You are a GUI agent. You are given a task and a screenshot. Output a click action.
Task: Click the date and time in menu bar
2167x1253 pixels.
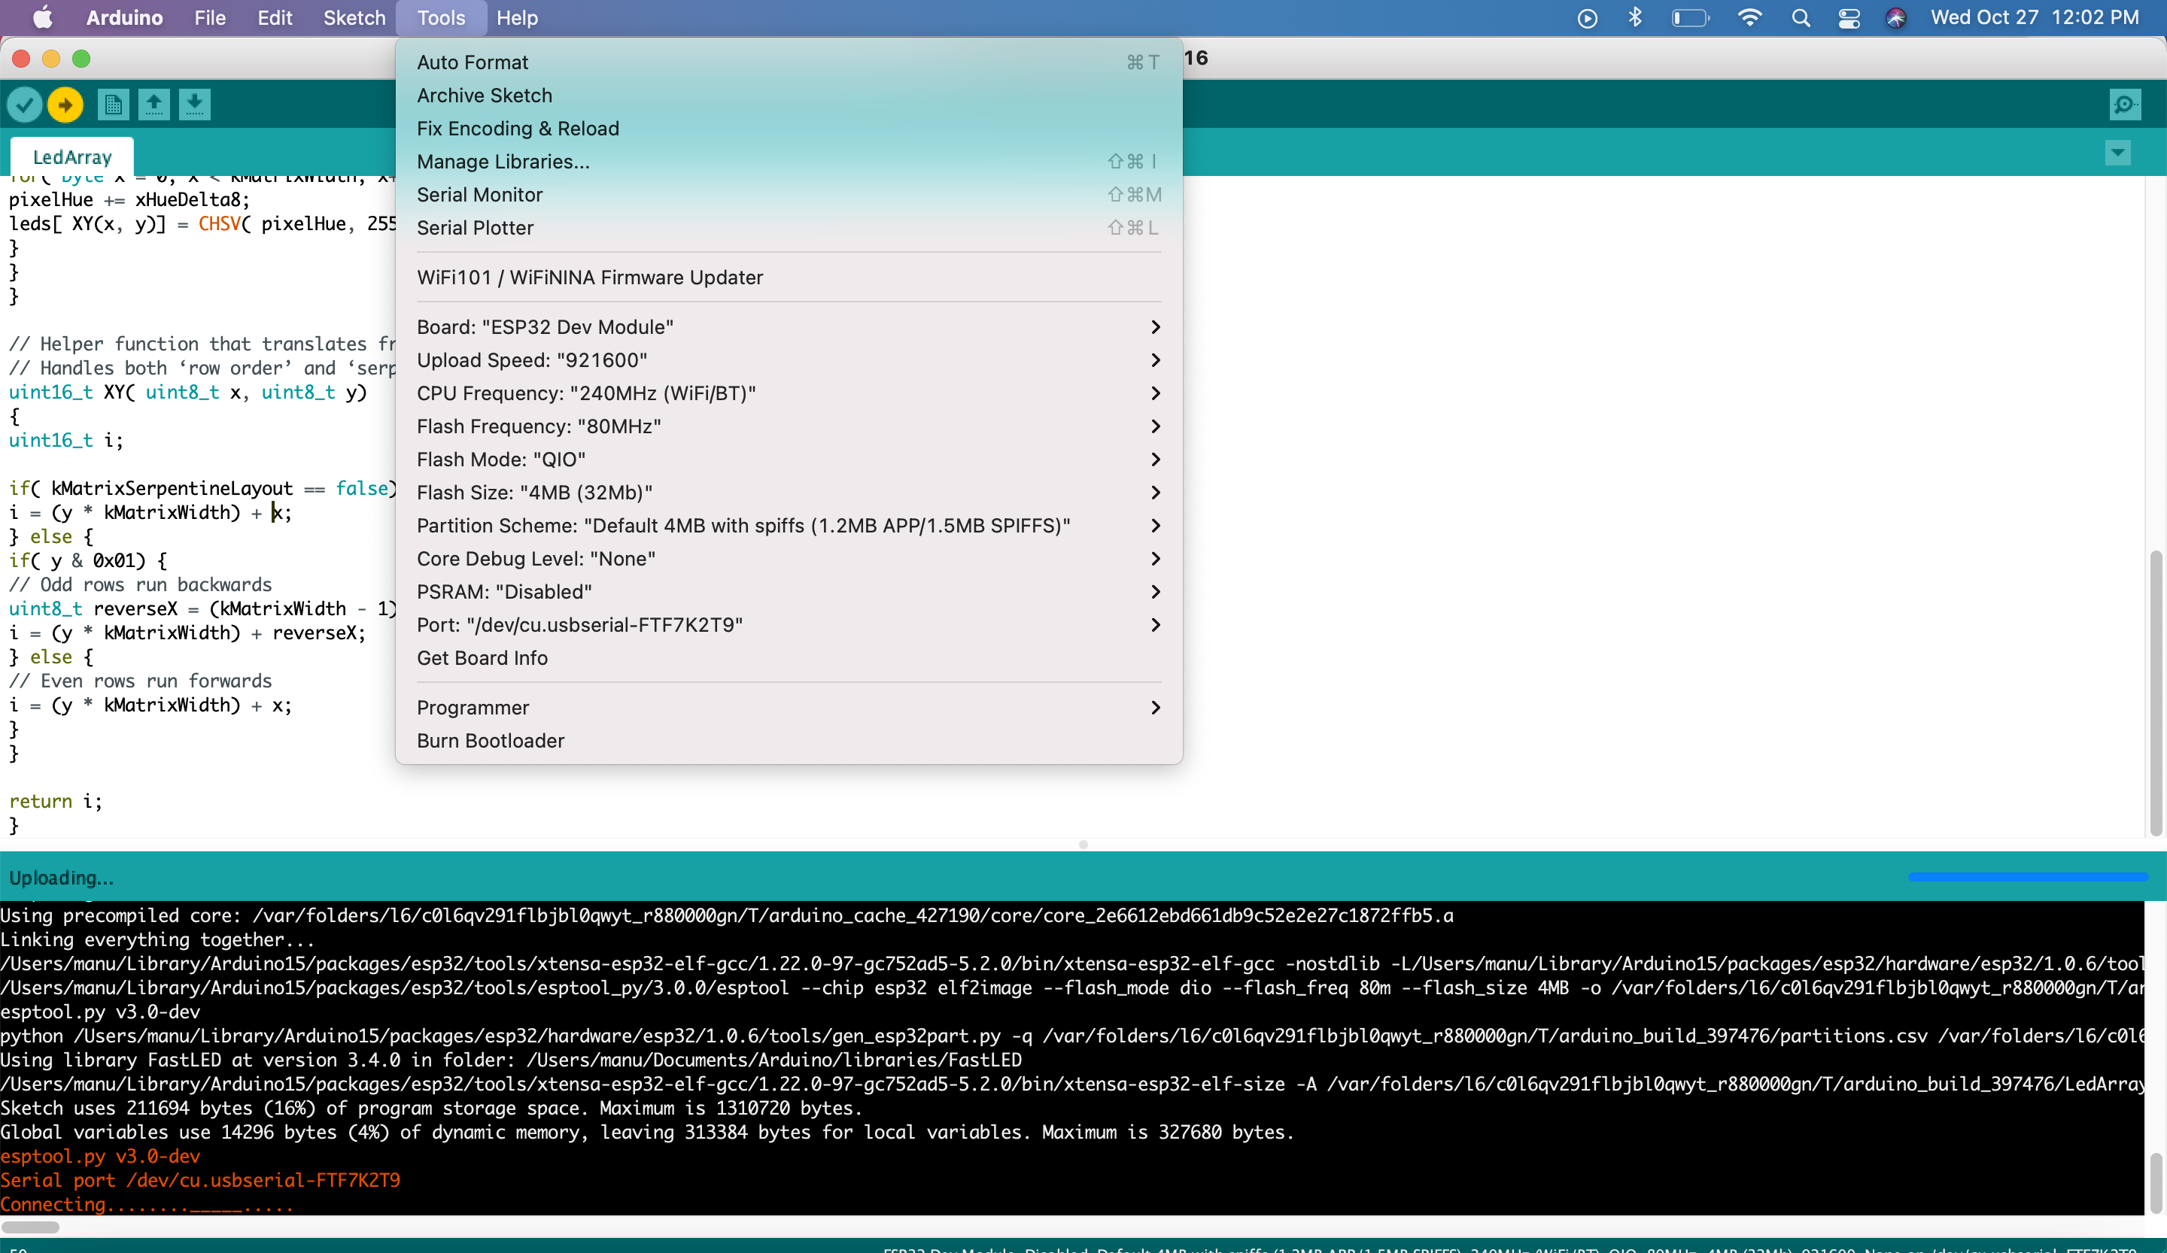pos(2035,17)
